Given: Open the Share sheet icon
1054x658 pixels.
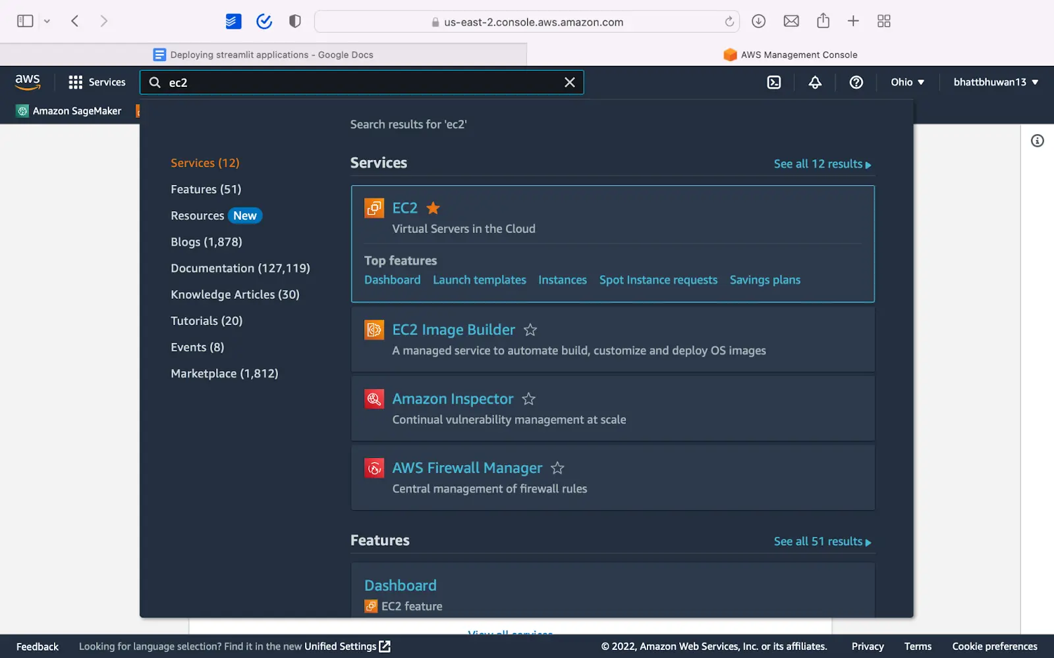Looking at the screenshot, I should (823, 20).
